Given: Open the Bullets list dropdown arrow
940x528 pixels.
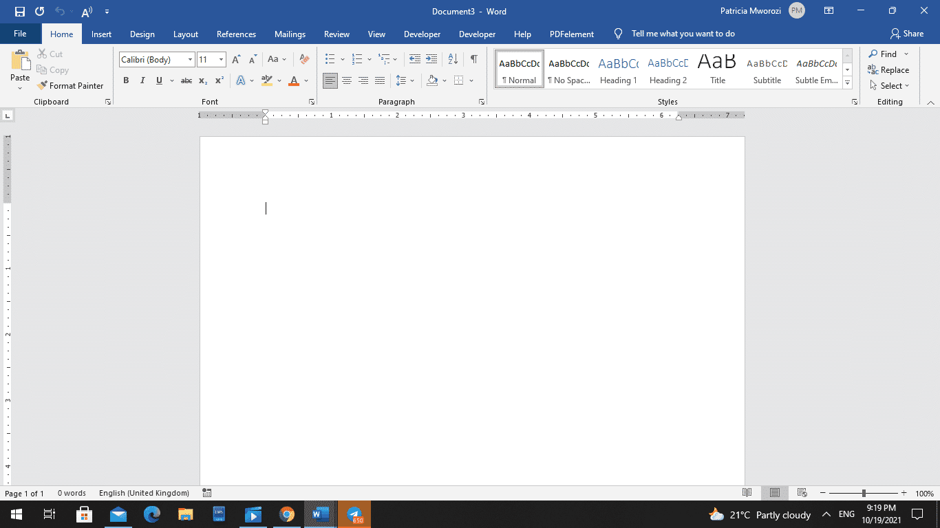Looking at the screenshot, I should 342,59.
